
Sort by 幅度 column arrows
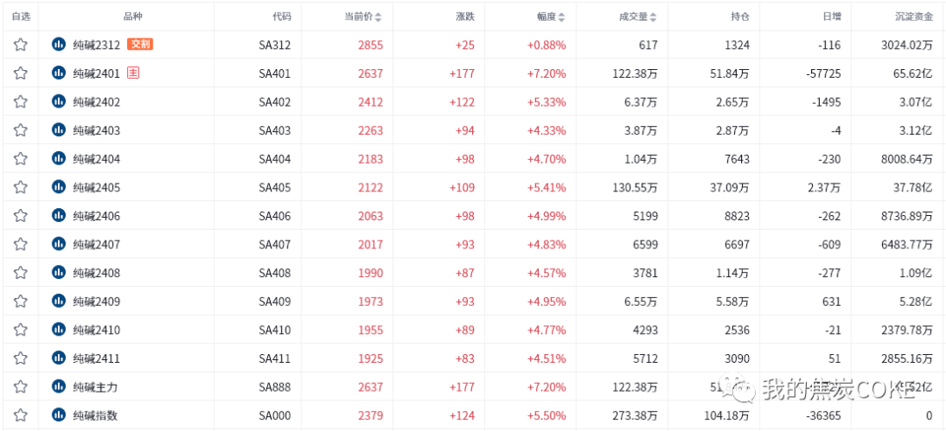[x=561, y=17]
